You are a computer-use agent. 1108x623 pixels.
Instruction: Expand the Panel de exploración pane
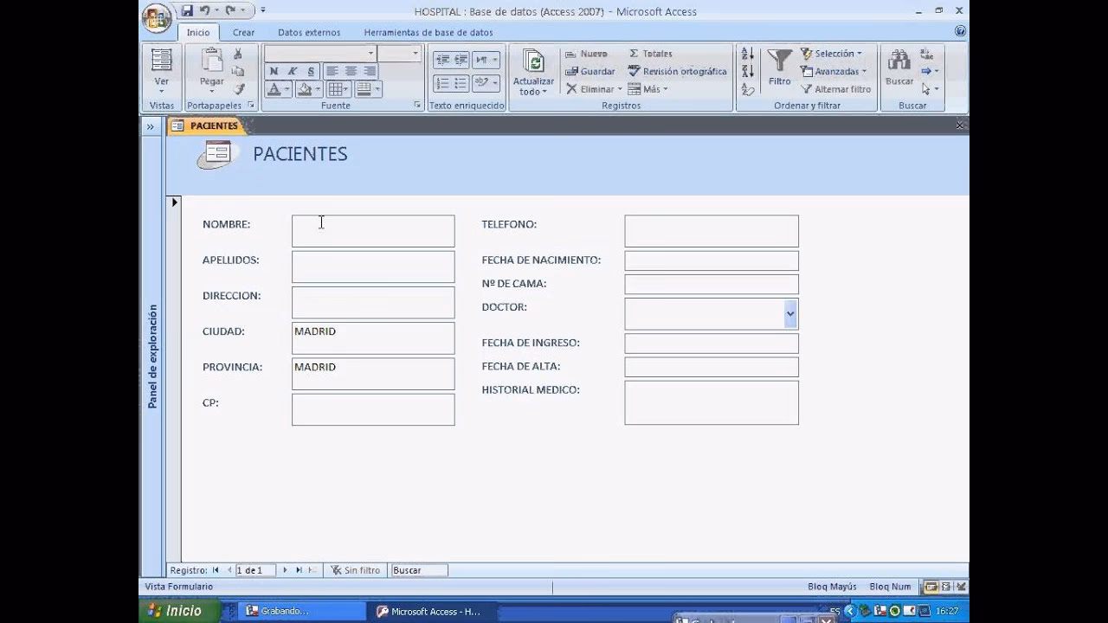(x=150, y=127)
